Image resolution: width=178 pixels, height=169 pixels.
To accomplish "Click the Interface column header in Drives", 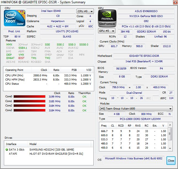I will [16, 144].
